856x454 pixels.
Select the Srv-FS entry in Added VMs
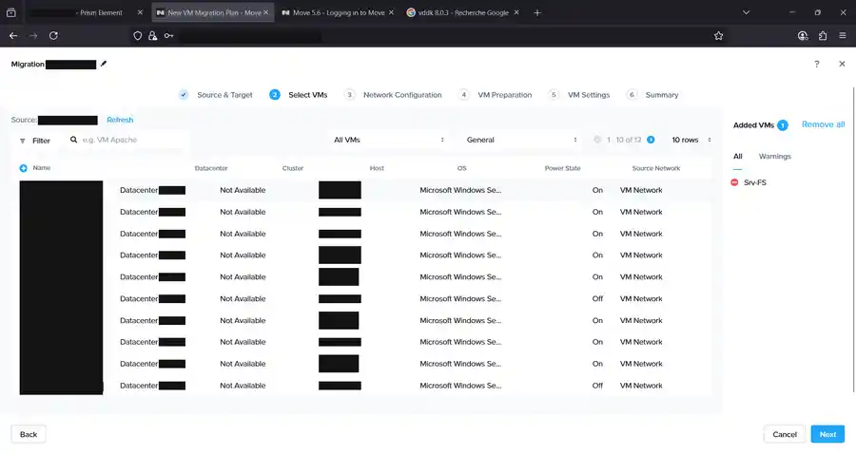tap(755, 182)
